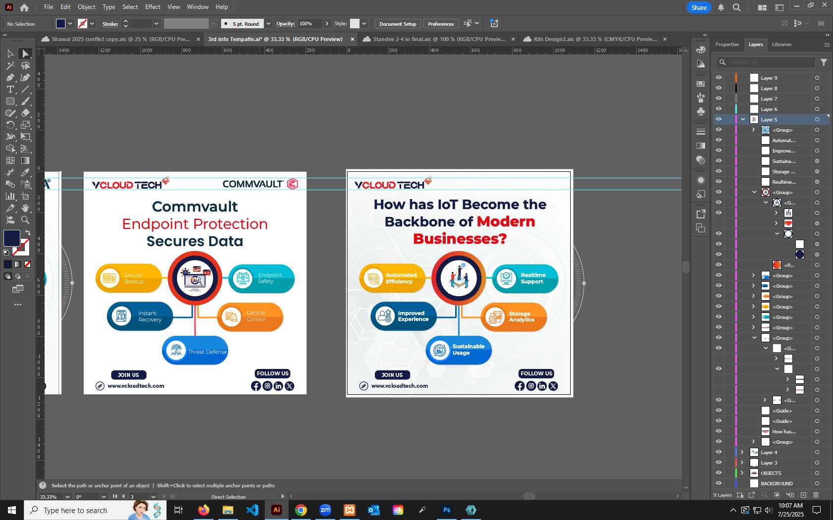Click the Share button
This screenshot has width=833, height=520.
699,7
